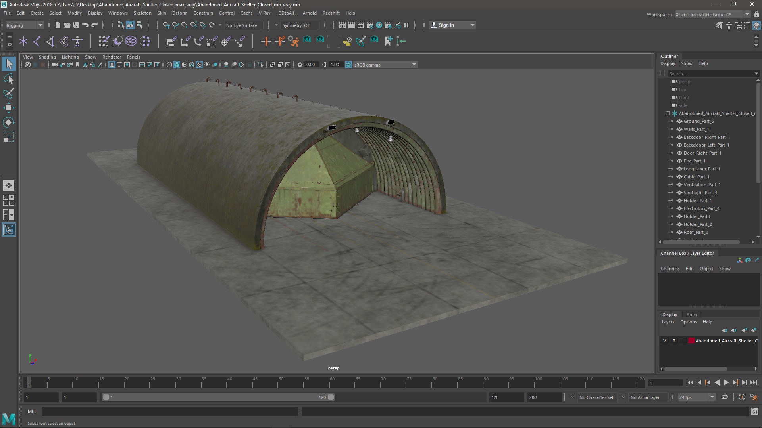This screenshot has width=762, height=428.
Task: Open the Script Editor icon
Action: (x=754, y=412)
